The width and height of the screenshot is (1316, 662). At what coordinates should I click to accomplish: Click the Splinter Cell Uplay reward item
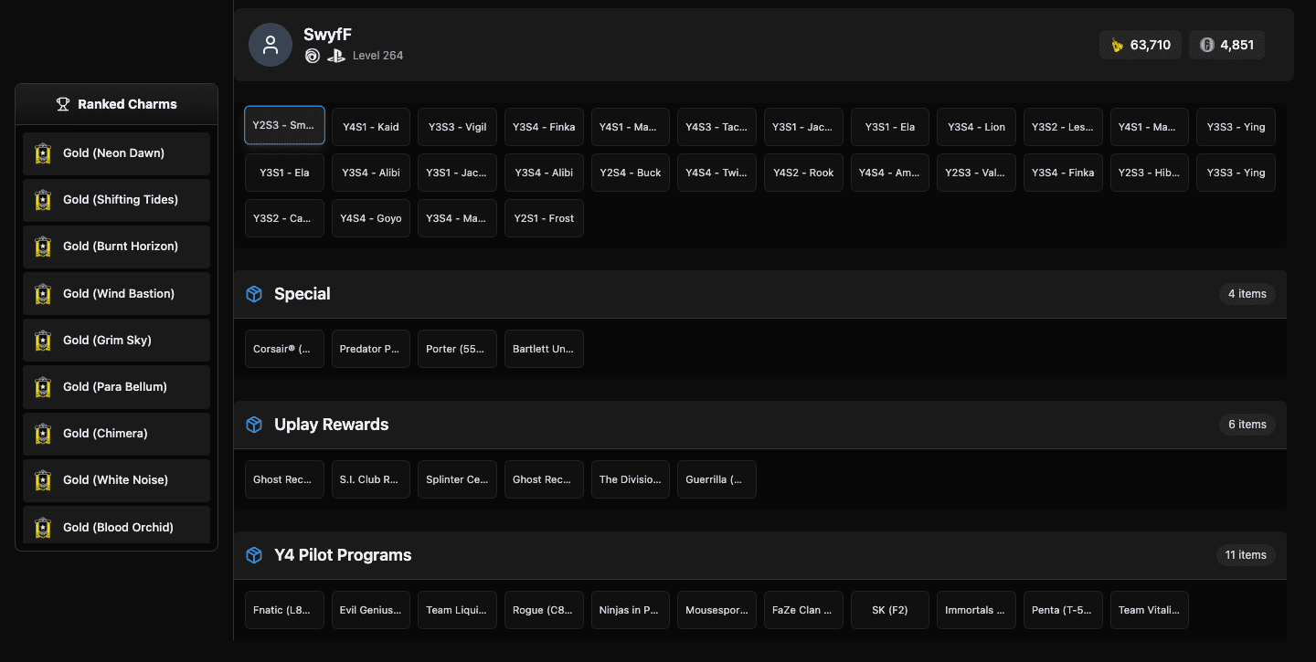coord(457,479)
